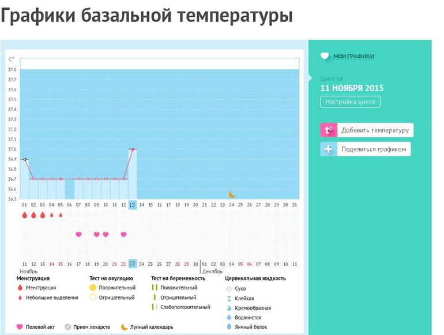The width and height of the screenshot is (444, 335).
Task: Click the Яичный белок fluid legend icon
Action: tap(229, 326)
